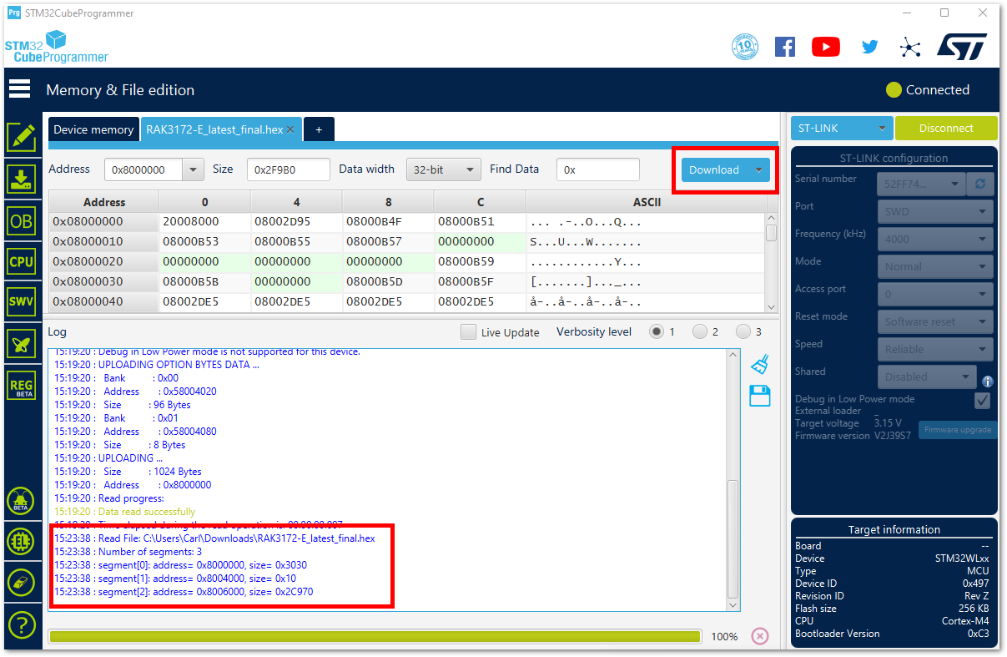This screenshot has width=1007, height=657.
Task: Click the 10 years anniversary badge
Action: [744, 47]
